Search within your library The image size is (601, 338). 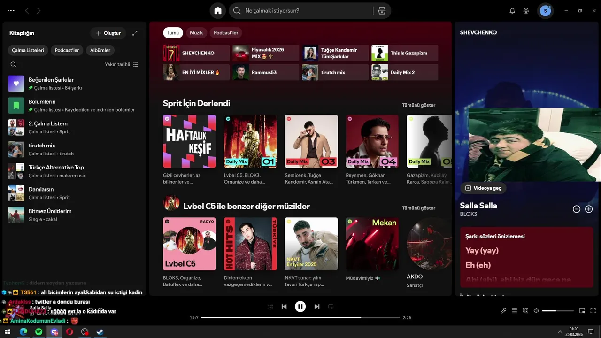[x=13, y=64]
